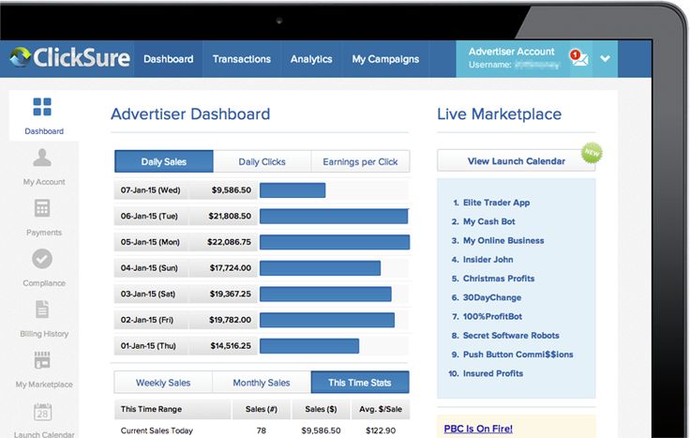The image size is (690, 438).
Task: Click the Avg. $/Sale column header
Action: click(381, 409)
